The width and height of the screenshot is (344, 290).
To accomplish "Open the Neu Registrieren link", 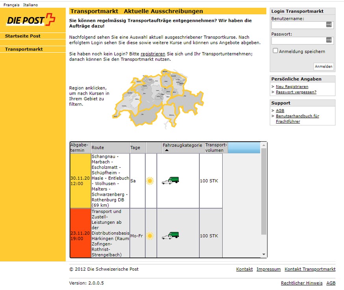I will (x=292, y=86).
